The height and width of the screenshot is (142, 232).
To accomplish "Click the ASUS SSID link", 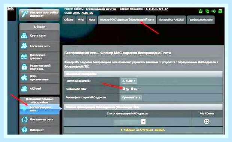I will tap(76, 13).
